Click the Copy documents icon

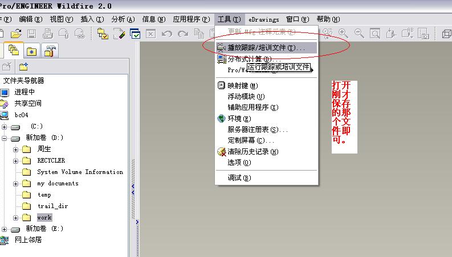[198, 34]
